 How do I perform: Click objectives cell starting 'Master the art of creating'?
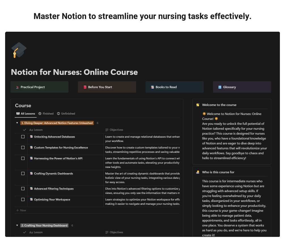[142, 178]
